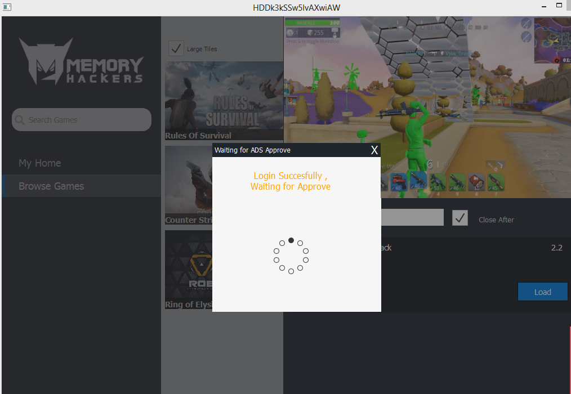Click the Login Succesfully message text

(291, 181)
